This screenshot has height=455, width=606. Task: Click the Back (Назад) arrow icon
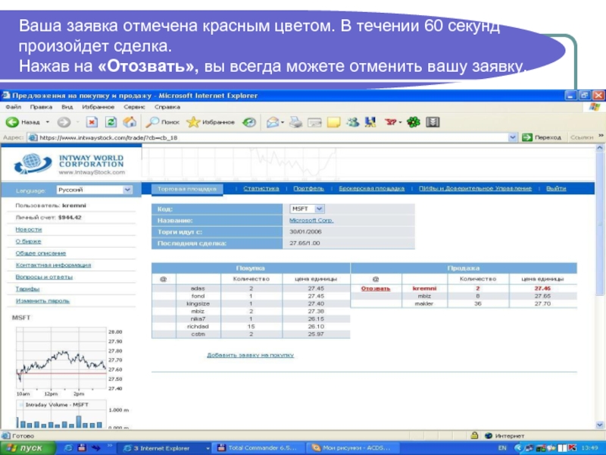[12, 121]
